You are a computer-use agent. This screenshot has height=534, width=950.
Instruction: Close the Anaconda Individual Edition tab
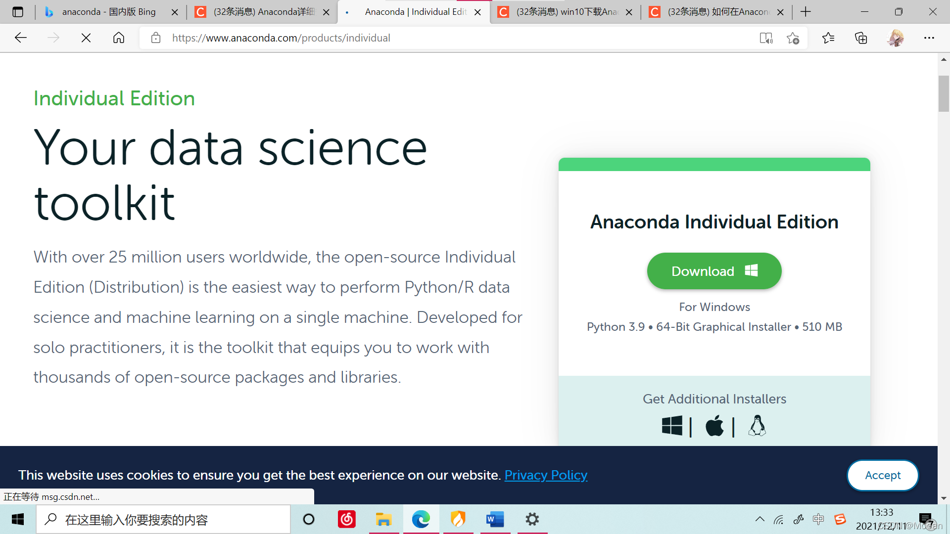[x=477, y=12]
